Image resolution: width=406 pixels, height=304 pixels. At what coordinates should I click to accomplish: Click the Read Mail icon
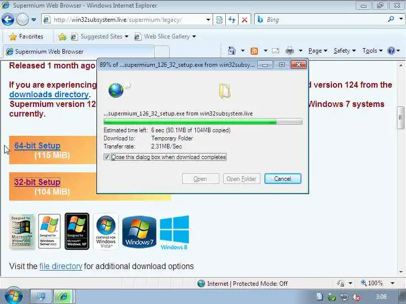coord(276,51)
